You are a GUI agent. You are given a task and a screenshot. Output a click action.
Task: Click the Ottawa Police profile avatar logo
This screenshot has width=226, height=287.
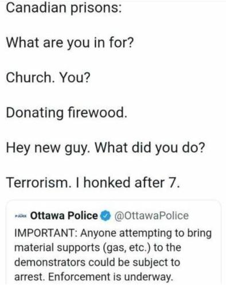tap(22, 216)
